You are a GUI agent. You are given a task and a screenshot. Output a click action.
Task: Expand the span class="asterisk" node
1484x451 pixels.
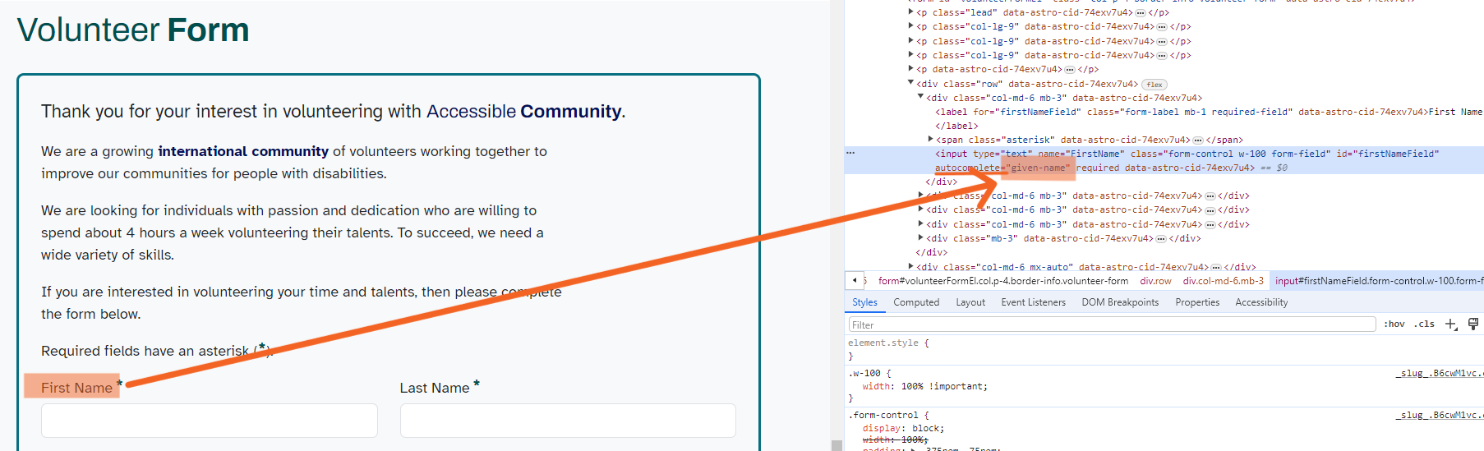pyautogui.click(x=930, y=140)
